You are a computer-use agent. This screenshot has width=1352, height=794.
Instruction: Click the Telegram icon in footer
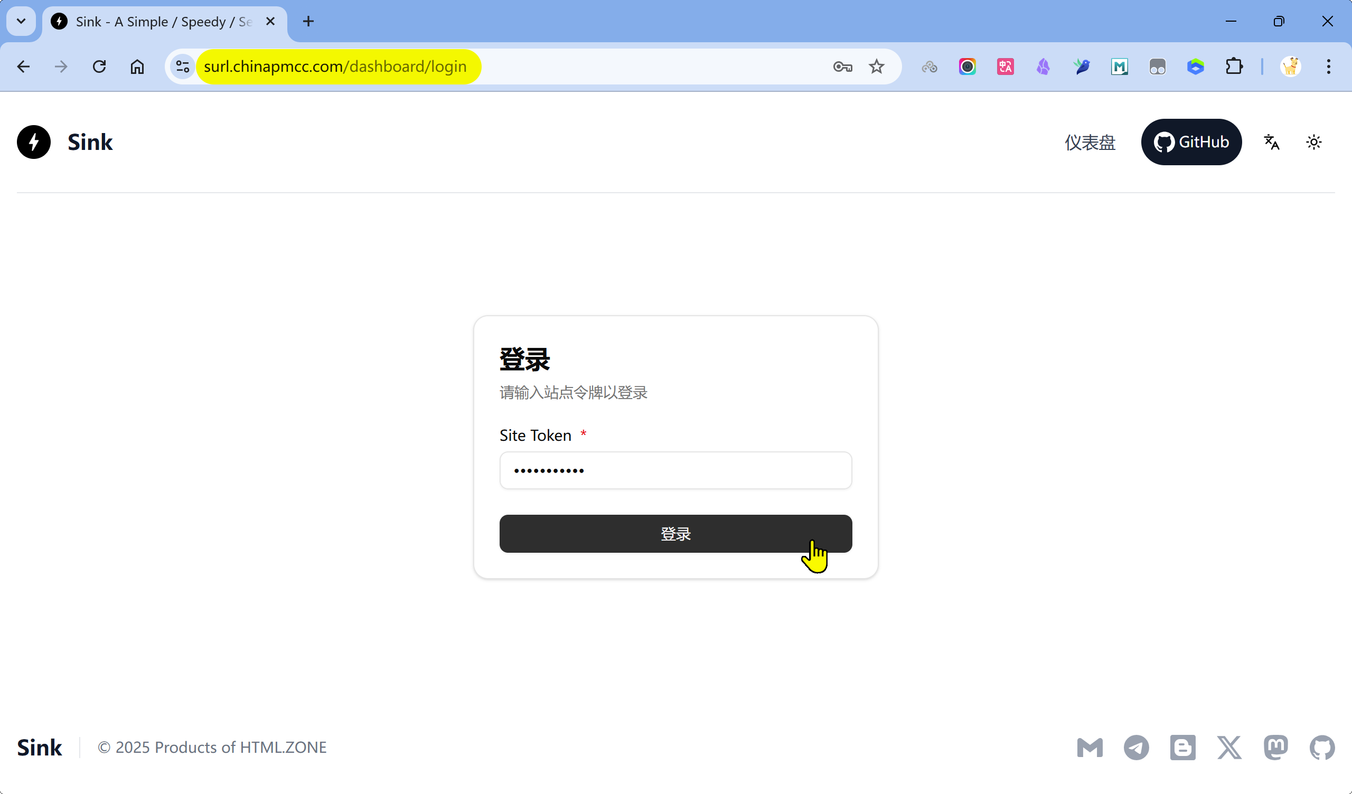click(x=1136, y=748)
